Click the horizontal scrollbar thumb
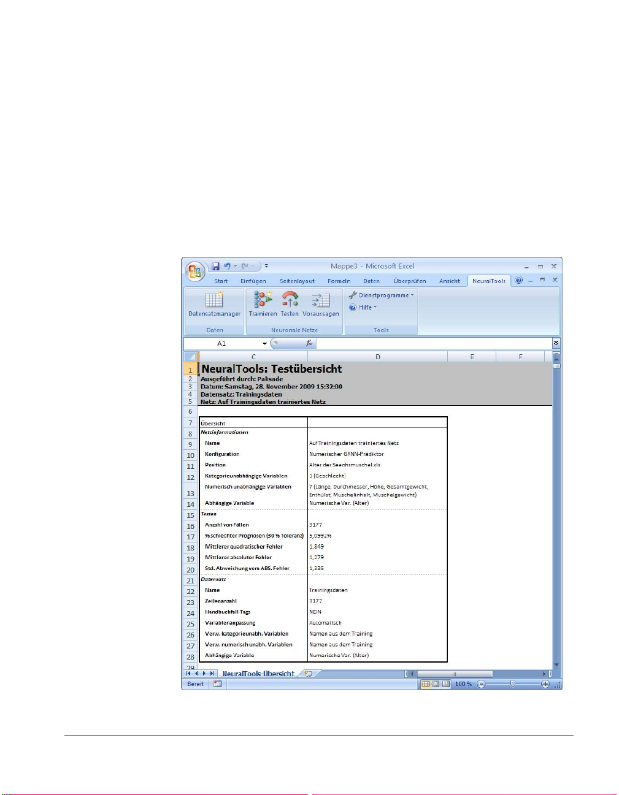 pyautogui.click(x=455, y=674)
